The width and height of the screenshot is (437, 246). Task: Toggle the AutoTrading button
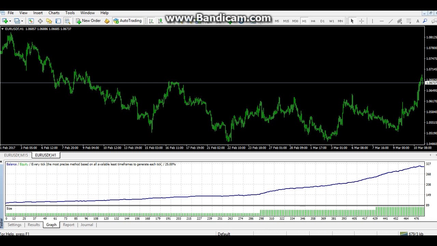[x=127, y=21]
